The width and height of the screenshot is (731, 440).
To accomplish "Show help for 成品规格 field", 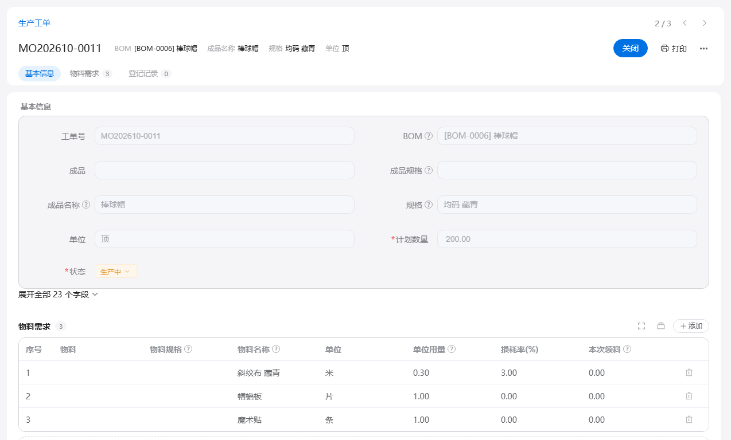I will tap(428, 171).
